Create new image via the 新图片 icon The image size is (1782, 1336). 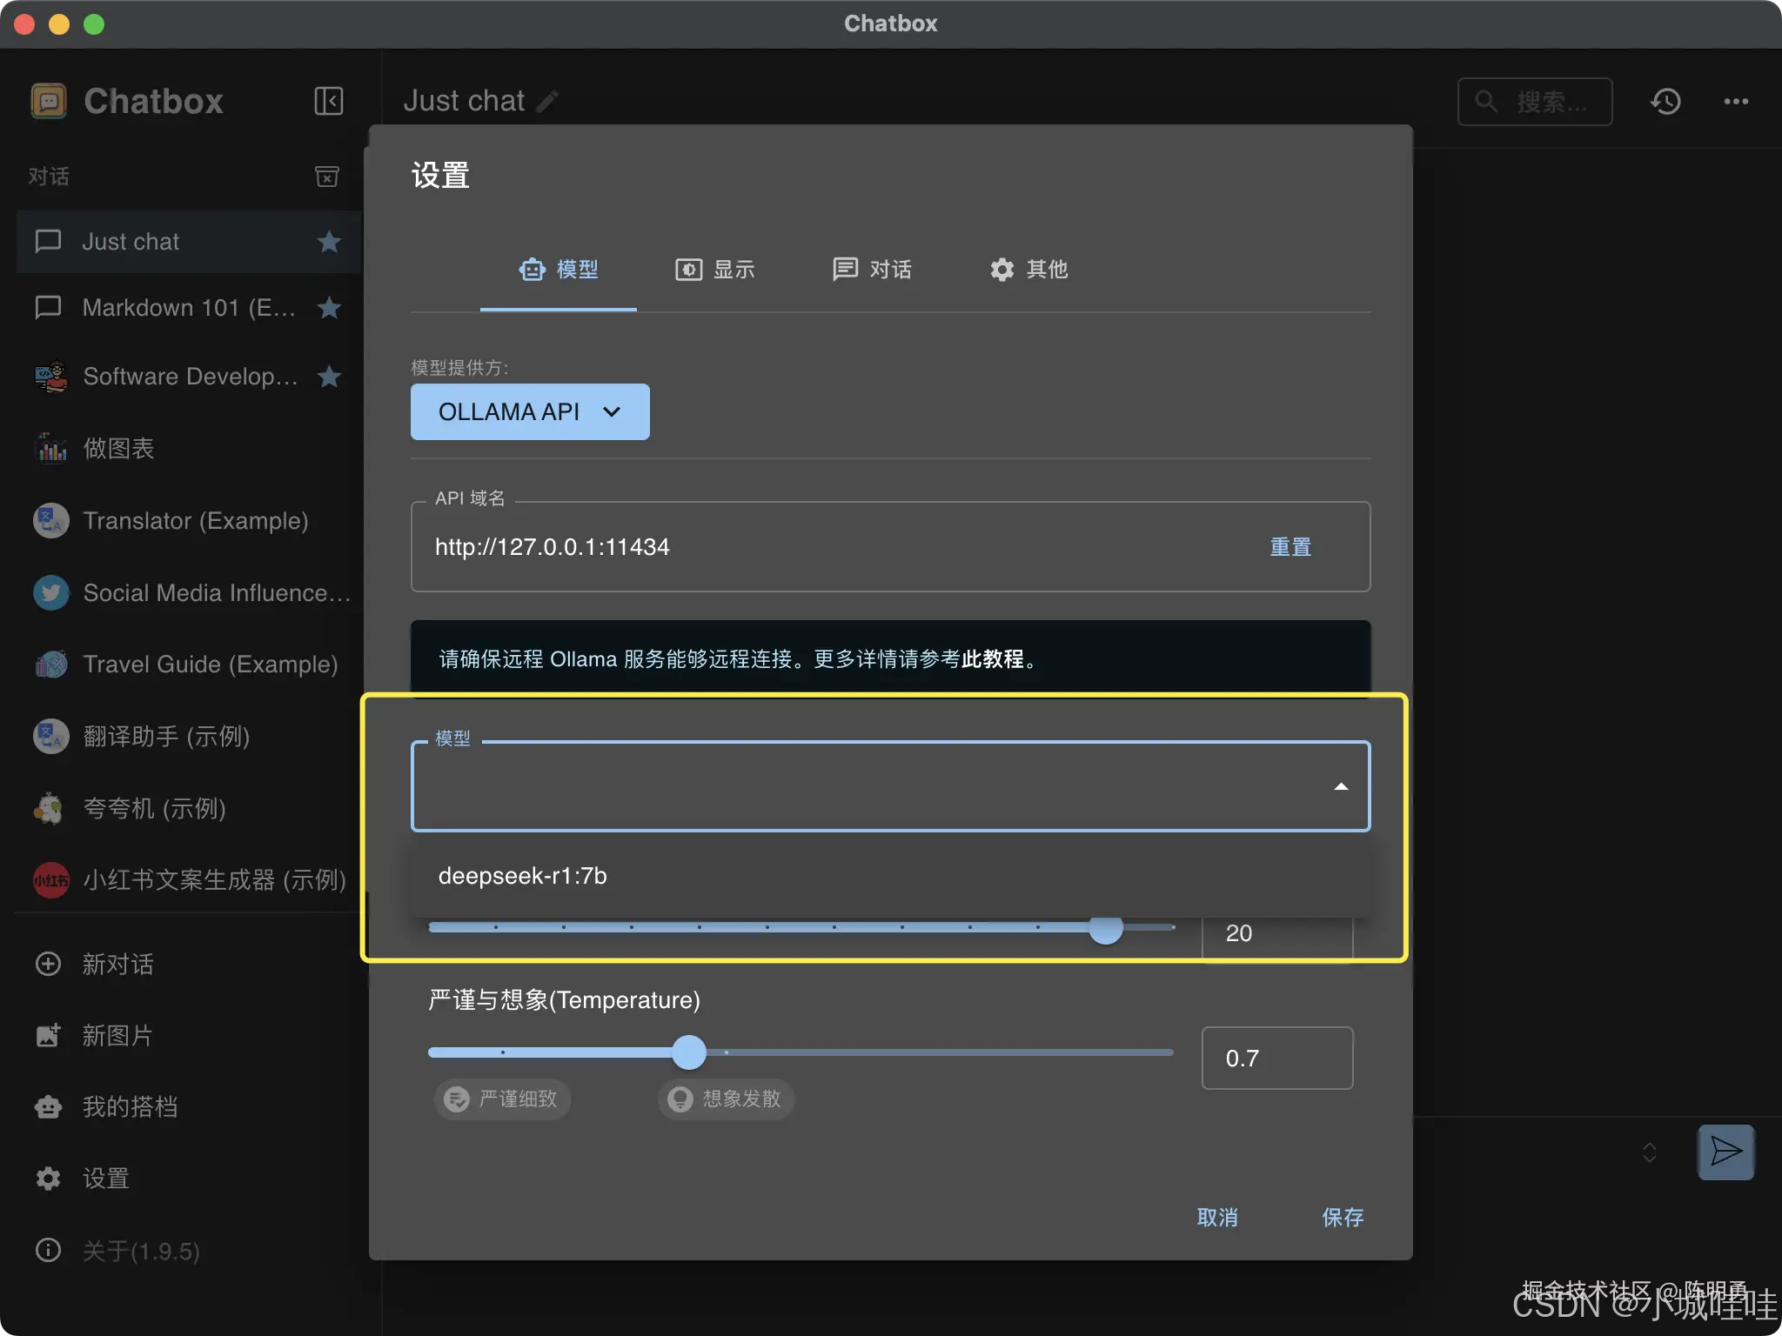tap(48, 1035)
